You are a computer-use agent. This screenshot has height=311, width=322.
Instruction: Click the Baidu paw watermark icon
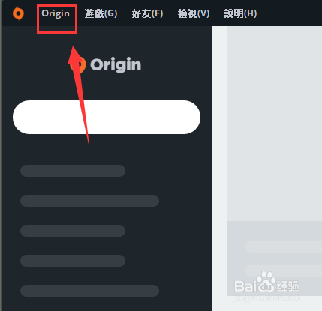pos(266,282)
